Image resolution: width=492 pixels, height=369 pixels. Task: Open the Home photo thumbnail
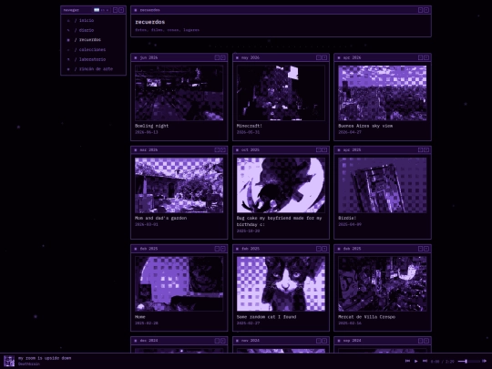pos(179,283)
